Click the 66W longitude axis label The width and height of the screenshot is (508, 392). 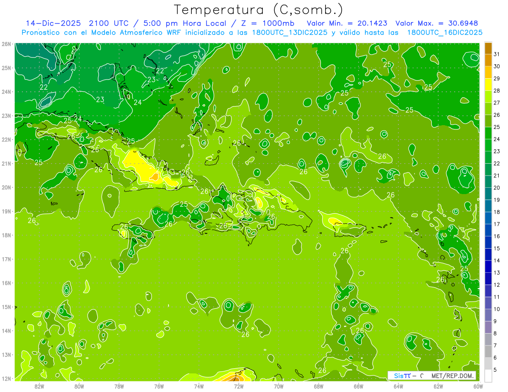click(x=358, y=386)
